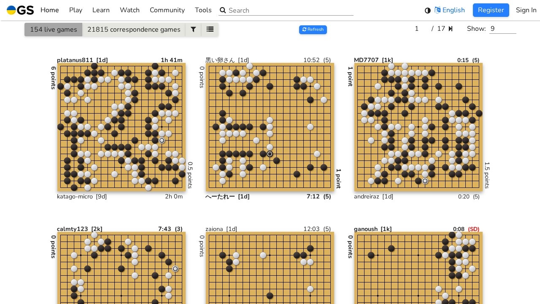The width and height of the screenshot is (540, 304).
Task: Click the Register button
Action: click(491, 10)
